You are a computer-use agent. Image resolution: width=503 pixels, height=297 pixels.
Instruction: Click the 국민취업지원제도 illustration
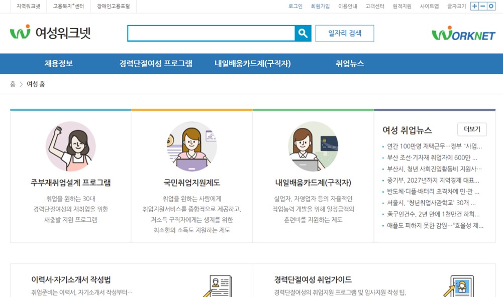pos(192,146)
